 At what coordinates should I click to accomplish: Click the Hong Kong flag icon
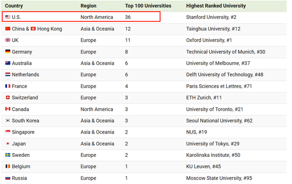coord(33,29)
